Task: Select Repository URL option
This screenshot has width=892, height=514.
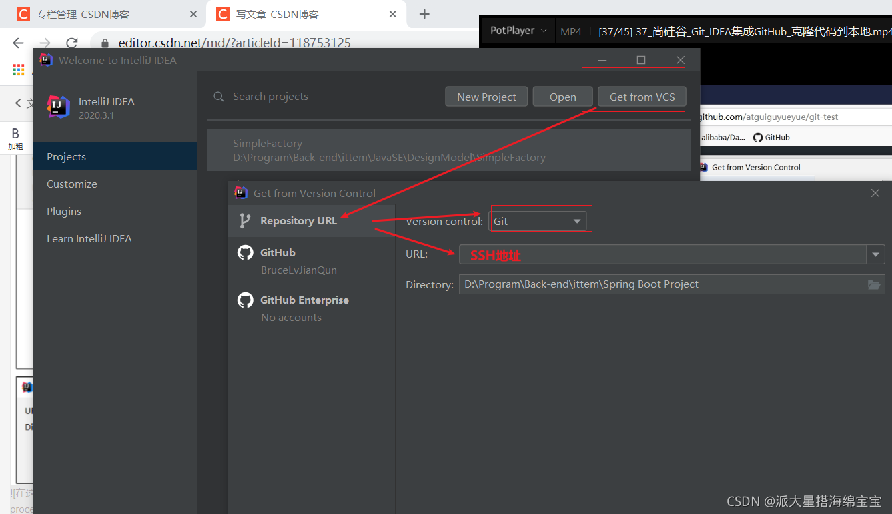Action: (x=312, y=220)
